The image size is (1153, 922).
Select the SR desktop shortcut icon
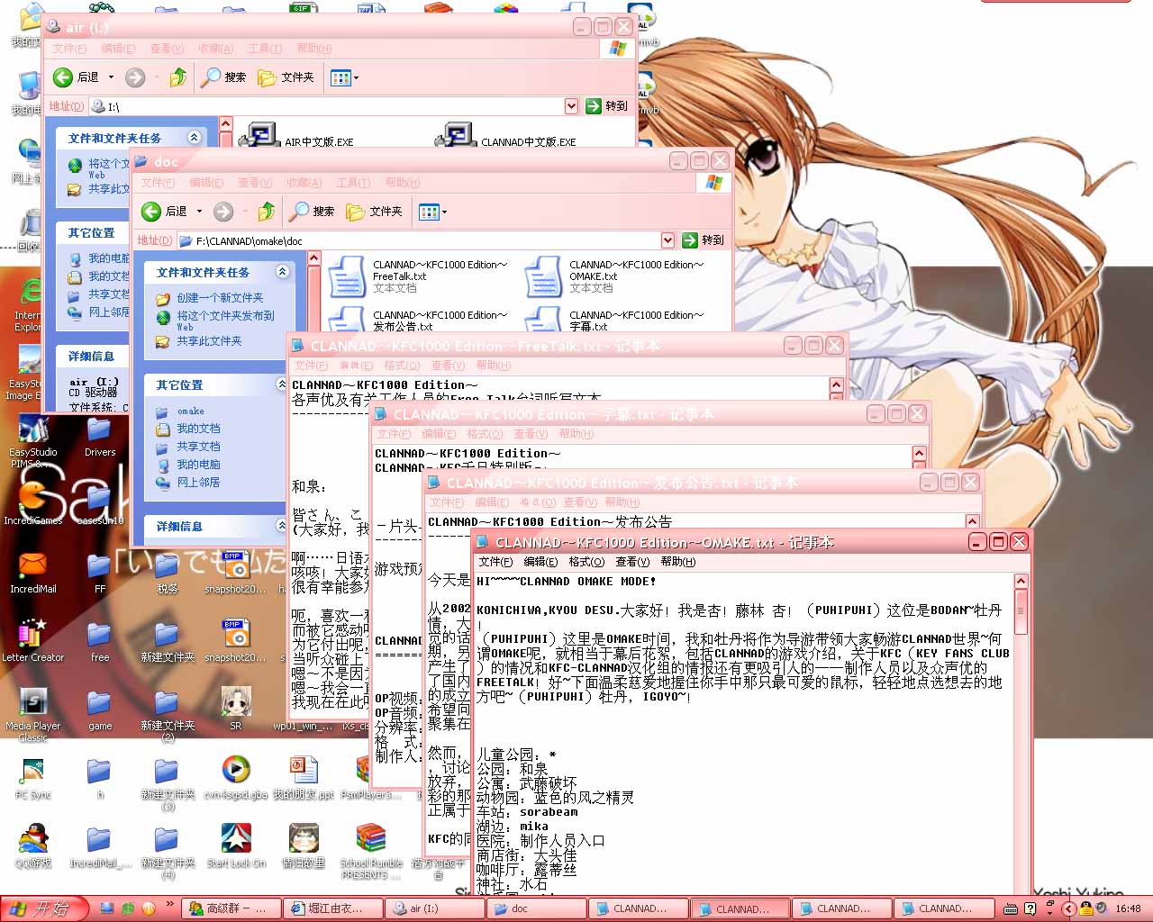[236, 709]
